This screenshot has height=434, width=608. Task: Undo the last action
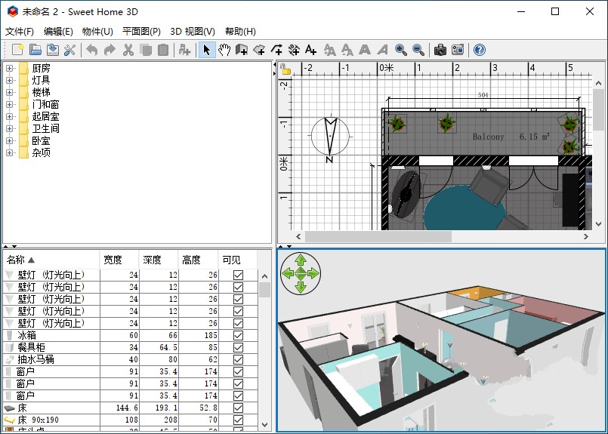(x=92, y=50)
